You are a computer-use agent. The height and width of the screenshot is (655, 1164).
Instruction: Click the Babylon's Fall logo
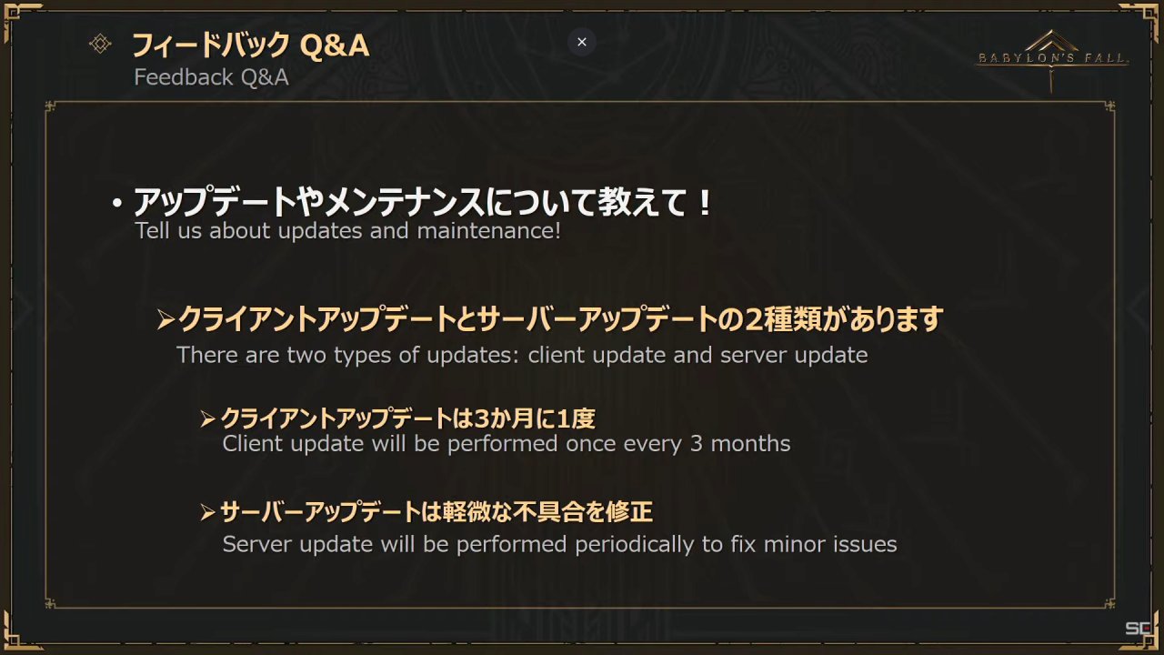coord(1052,59)
